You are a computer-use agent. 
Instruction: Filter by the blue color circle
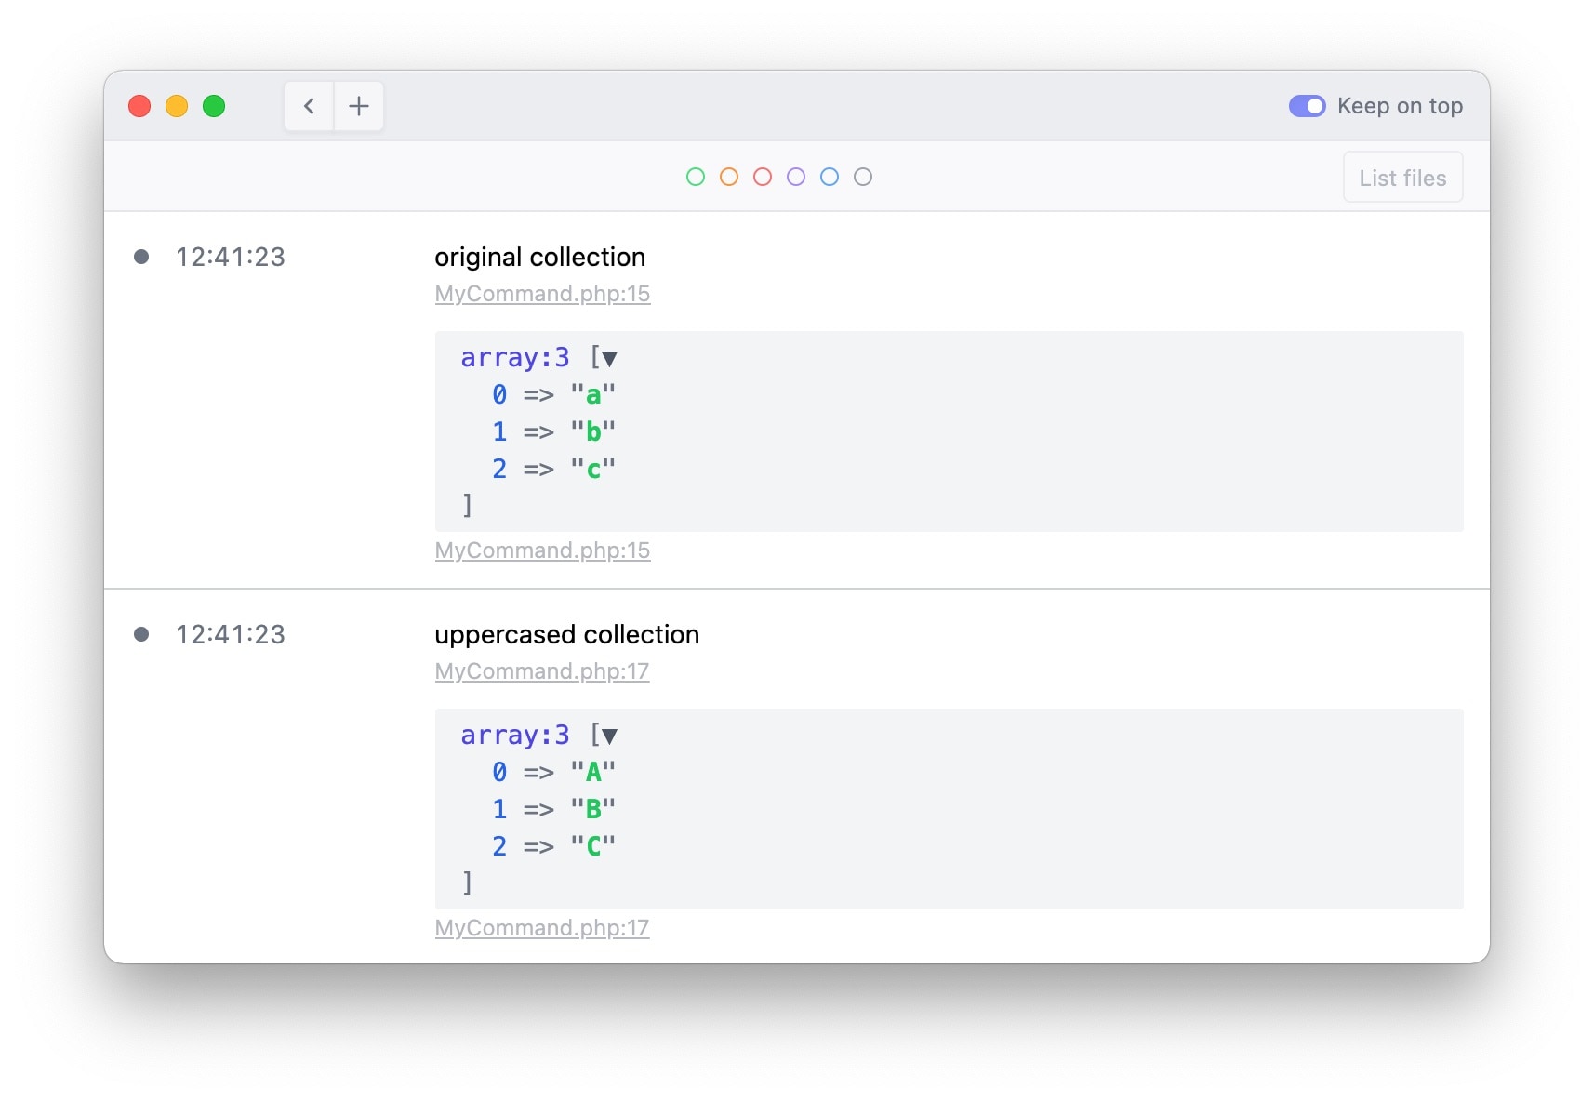click(x=830, y=177)
